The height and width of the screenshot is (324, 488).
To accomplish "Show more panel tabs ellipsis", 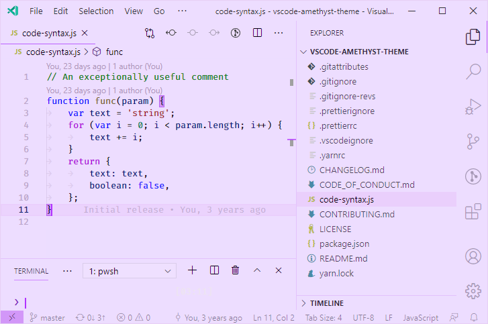I will [x=67, y=271].
